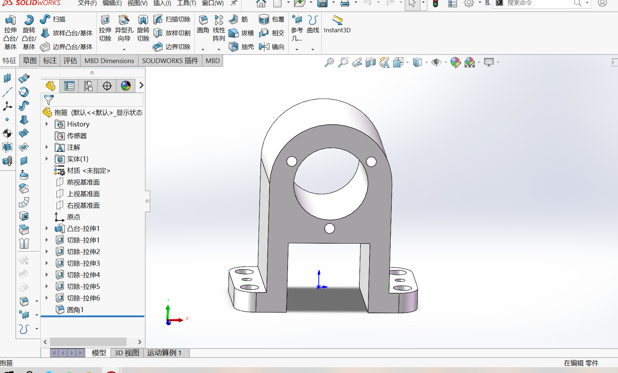The height and width of the screenshot is (373, 618).
Task: Choose Lofted Cut (放样切割)
Action: click(172, 33)
